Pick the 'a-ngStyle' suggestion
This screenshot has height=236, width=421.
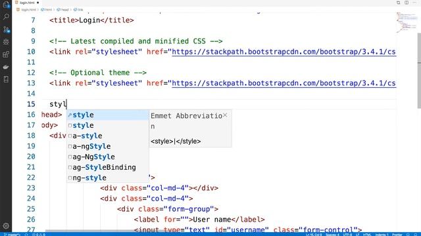coord(108,146)
